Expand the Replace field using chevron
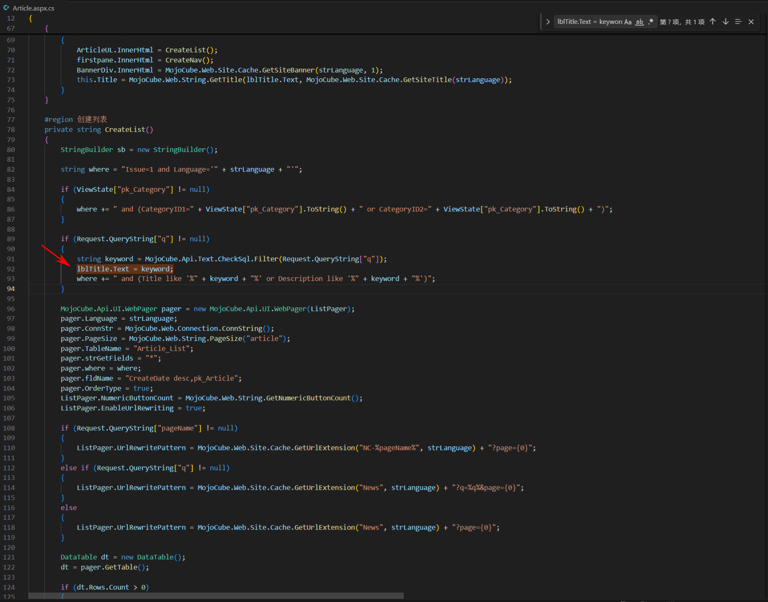The image size is (768, 602). (548, 22)
